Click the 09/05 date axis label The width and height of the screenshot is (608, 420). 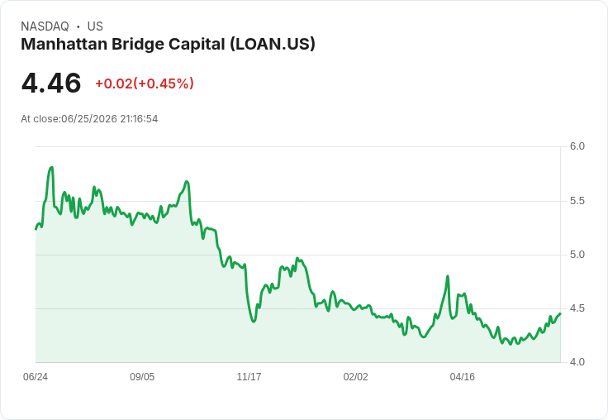pos(142,376)
